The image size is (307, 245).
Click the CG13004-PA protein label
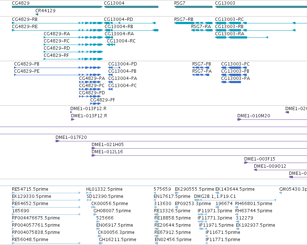(x=123, y=78)
